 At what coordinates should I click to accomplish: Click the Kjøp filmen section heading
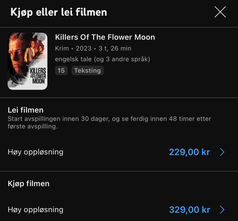[x=28, y=184]
